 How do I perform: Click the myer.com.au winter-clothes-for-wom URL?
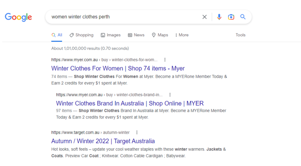[104, 60]
